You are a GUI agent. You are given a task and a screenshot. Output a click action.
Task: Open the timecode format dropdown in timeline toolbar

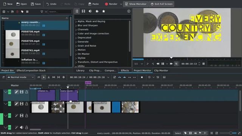(x=108, y=77)
